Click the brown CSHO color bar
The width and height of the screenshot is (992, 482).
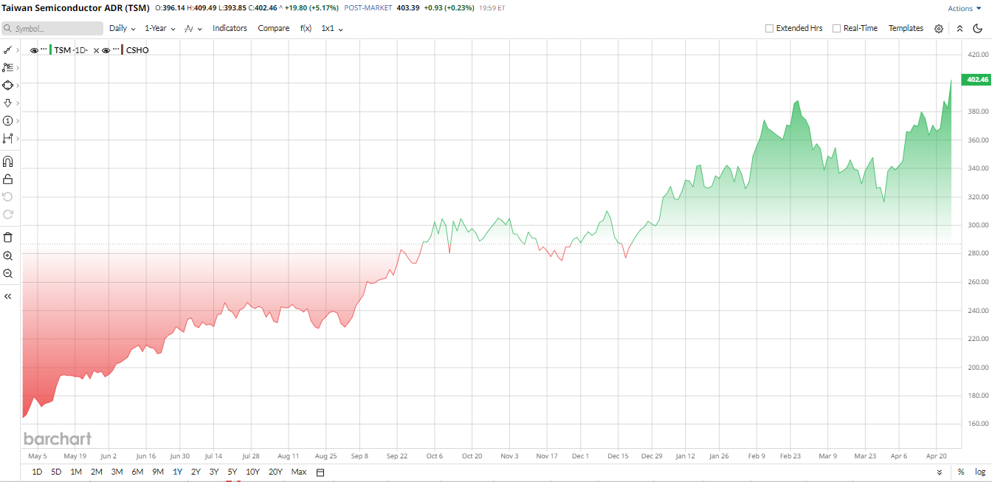pos(123,50)
